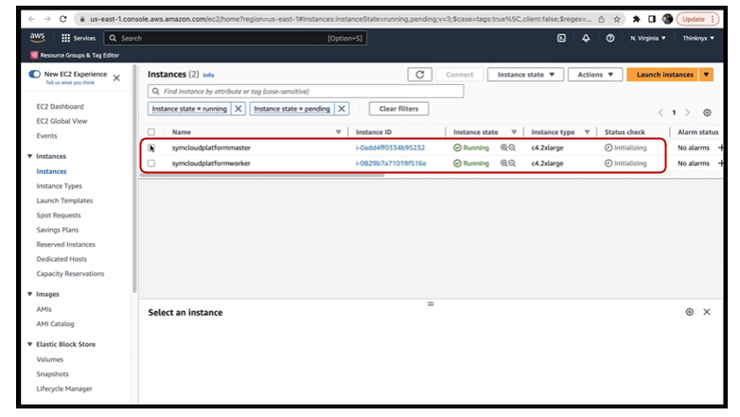Open the table preferences gear icon
The height and width of the screenshot is (417, 740).
[707, 113]
